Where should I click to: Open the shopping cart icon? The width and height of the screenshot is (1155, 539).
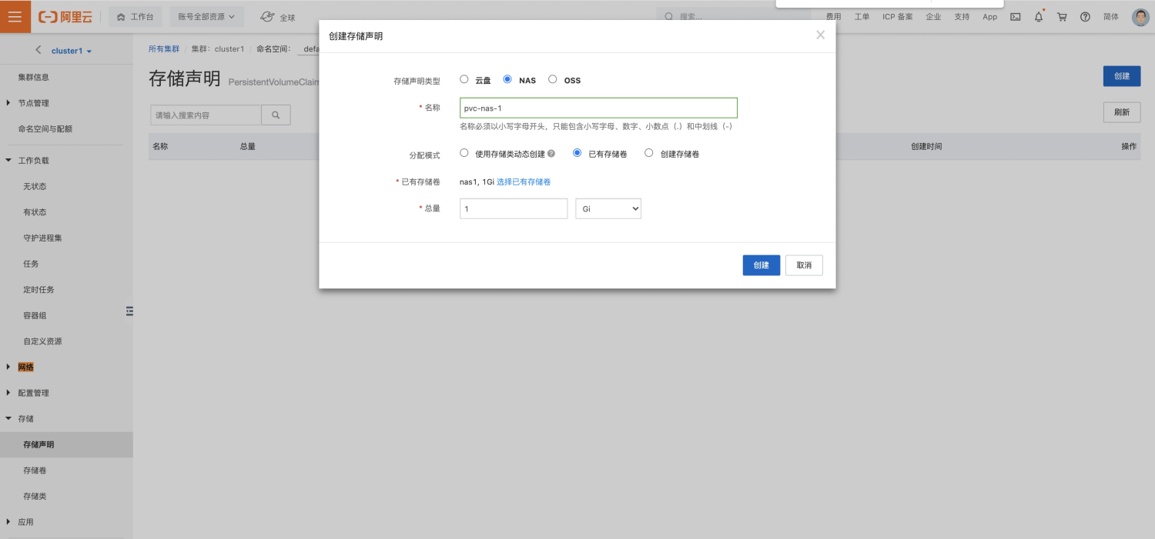(x=1062, y=17)
